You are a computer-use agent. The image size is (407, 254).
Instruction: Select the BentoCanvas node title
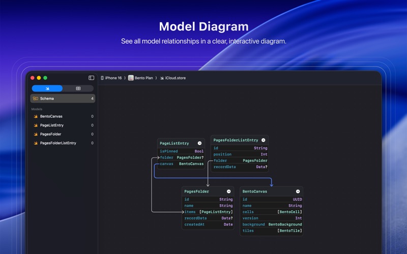(x=255, y=192)
